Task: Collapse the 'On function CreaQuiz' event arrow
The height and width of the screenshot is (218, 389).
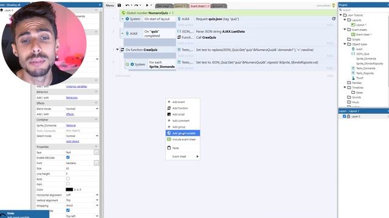Action: [x=117, y=50]
